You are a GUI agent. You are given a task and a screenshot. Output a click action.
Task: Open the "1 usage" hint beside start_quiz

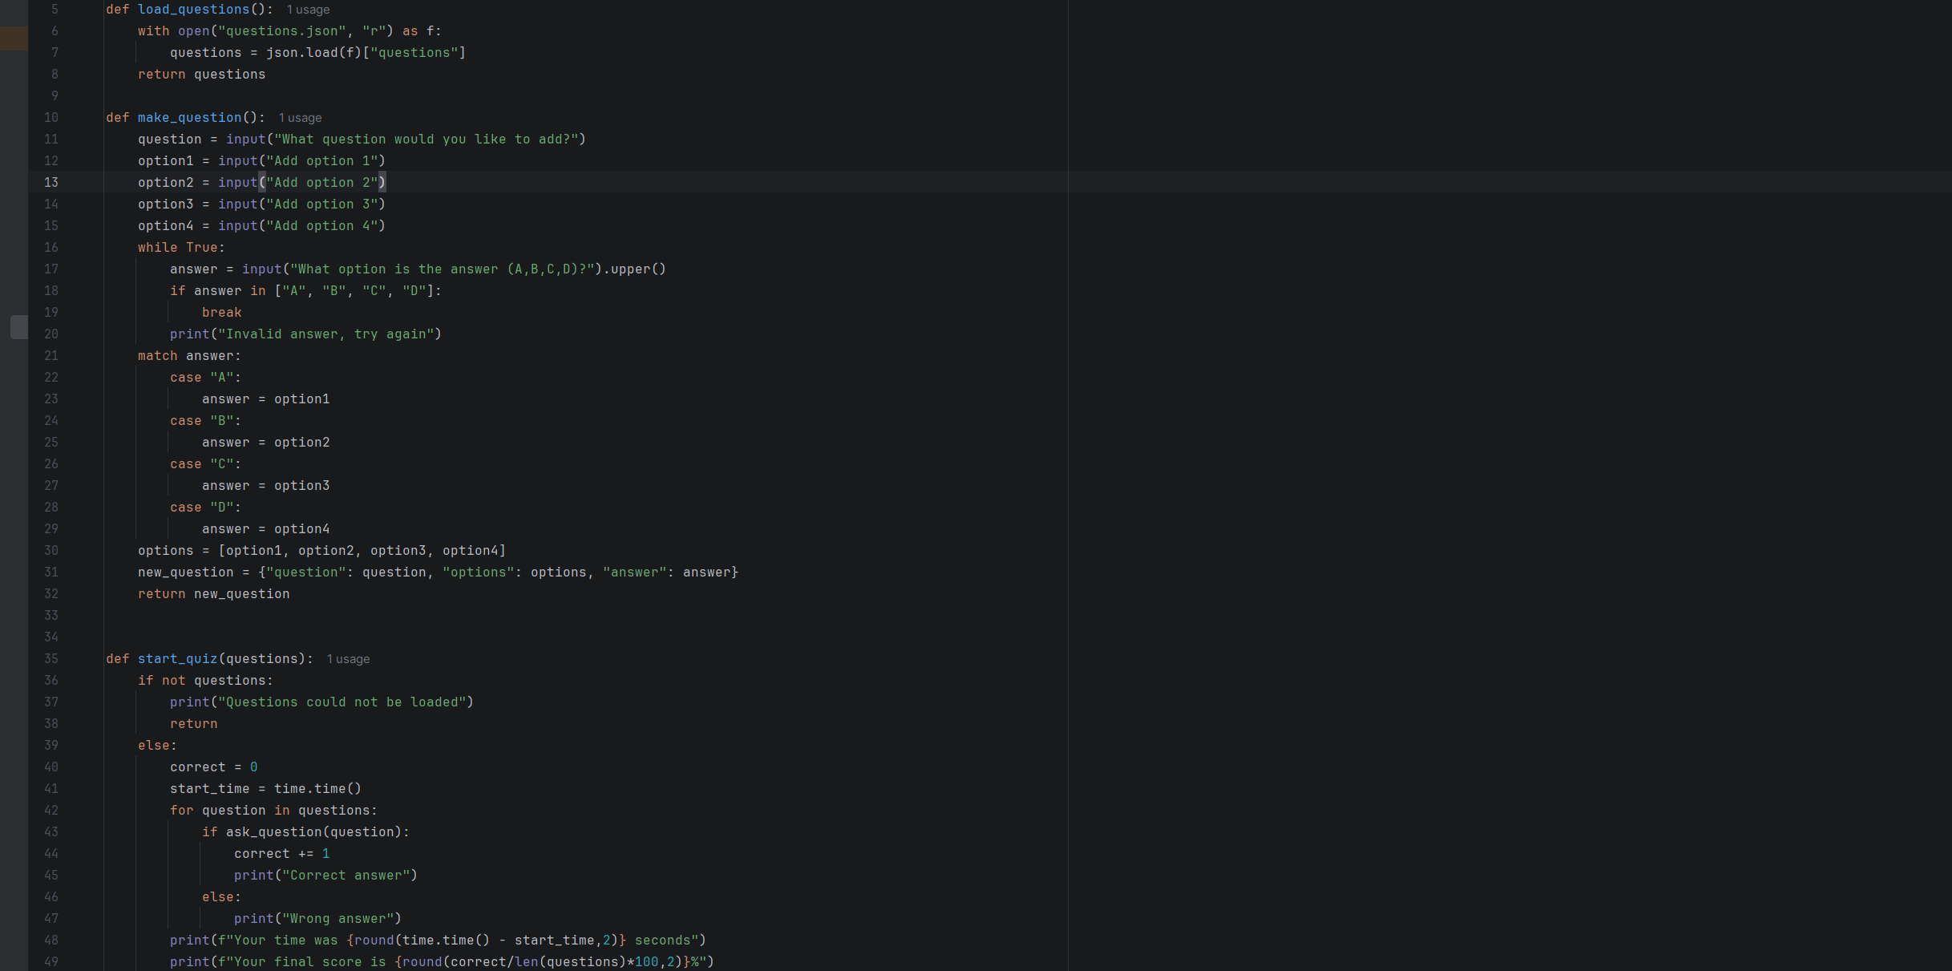click(x=348, y=659)
